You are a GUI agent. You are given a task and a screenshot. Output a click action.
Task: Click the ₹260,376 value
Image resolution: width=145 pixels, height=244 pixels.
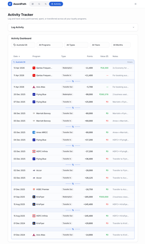tap(104, 95)
